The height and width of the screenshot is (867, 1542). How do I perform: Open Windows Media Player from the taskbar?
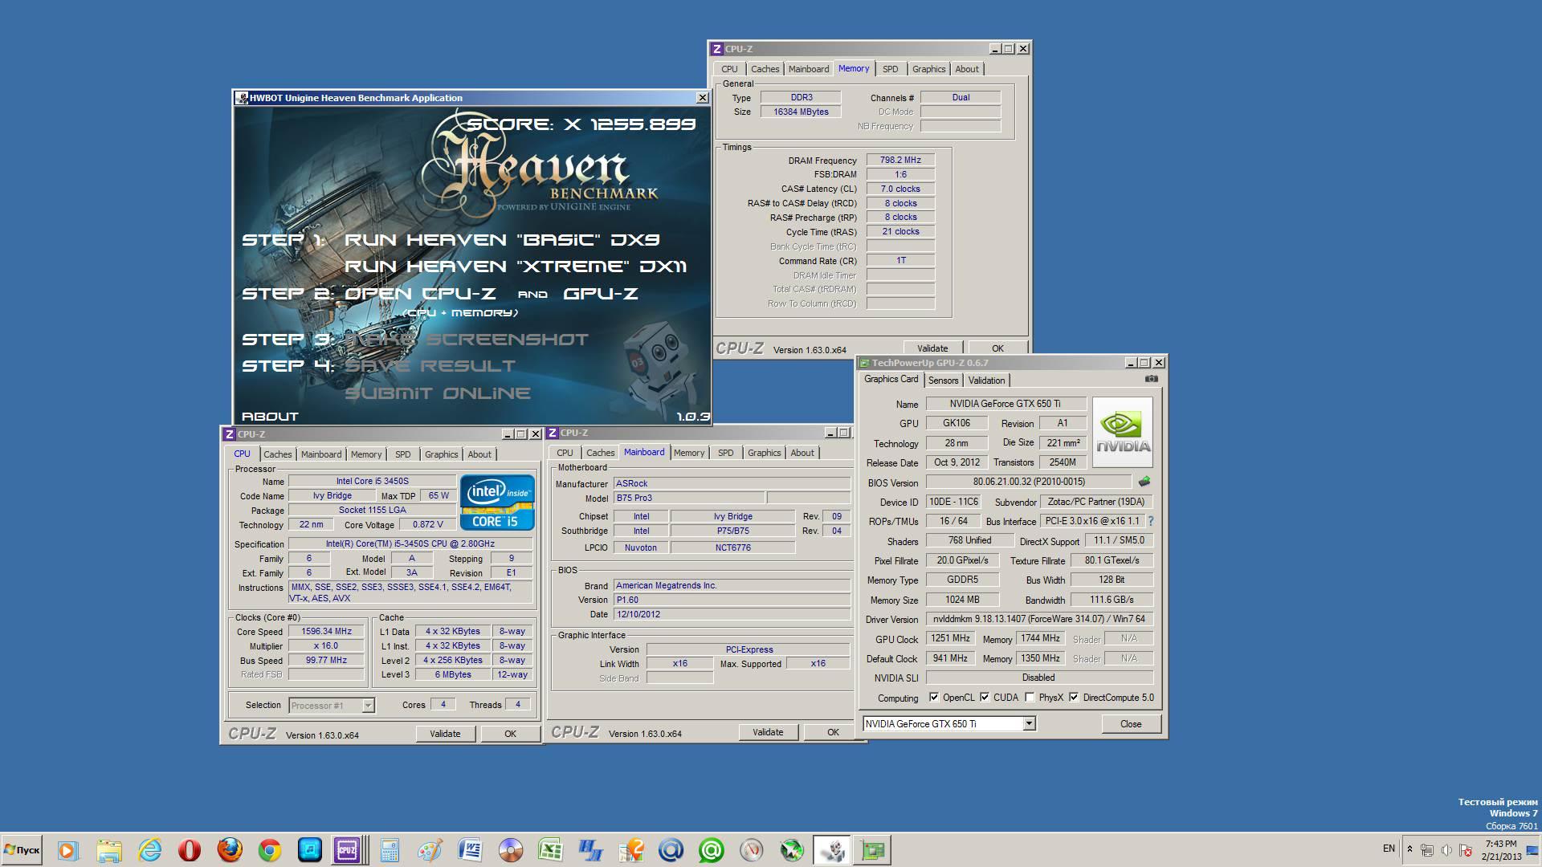[67, 850]
